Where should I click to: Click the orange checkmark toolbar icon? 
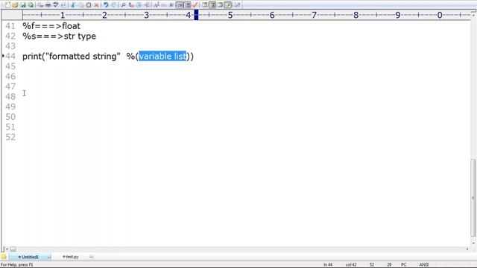[195, 5]
